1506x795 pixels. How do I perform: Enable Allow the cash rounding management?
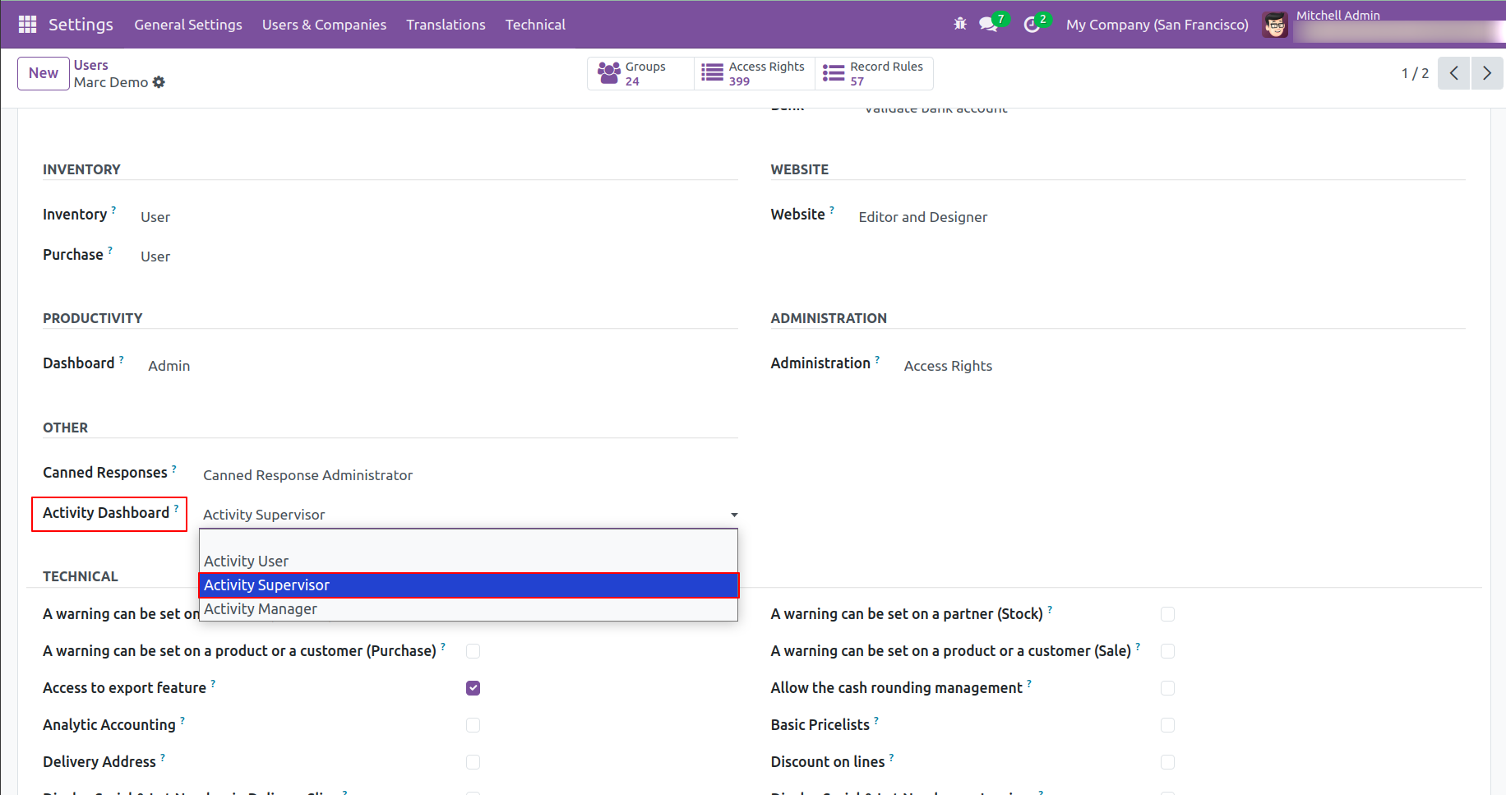coord(1167,688)
